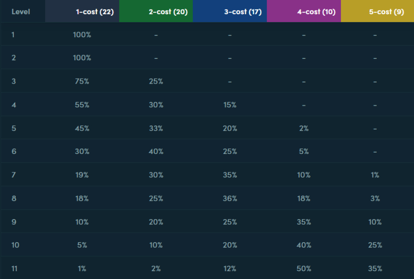Select the blue 3-cost (17) header

[243, 11]
